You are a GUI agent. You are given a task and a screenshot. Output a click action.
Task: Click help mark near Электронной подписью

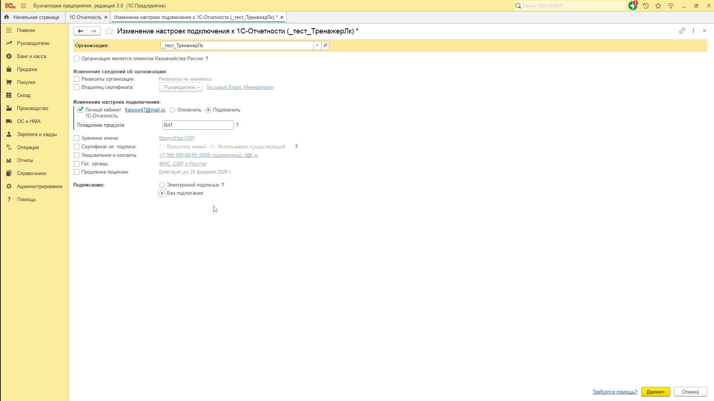click(x=223, y=185)
